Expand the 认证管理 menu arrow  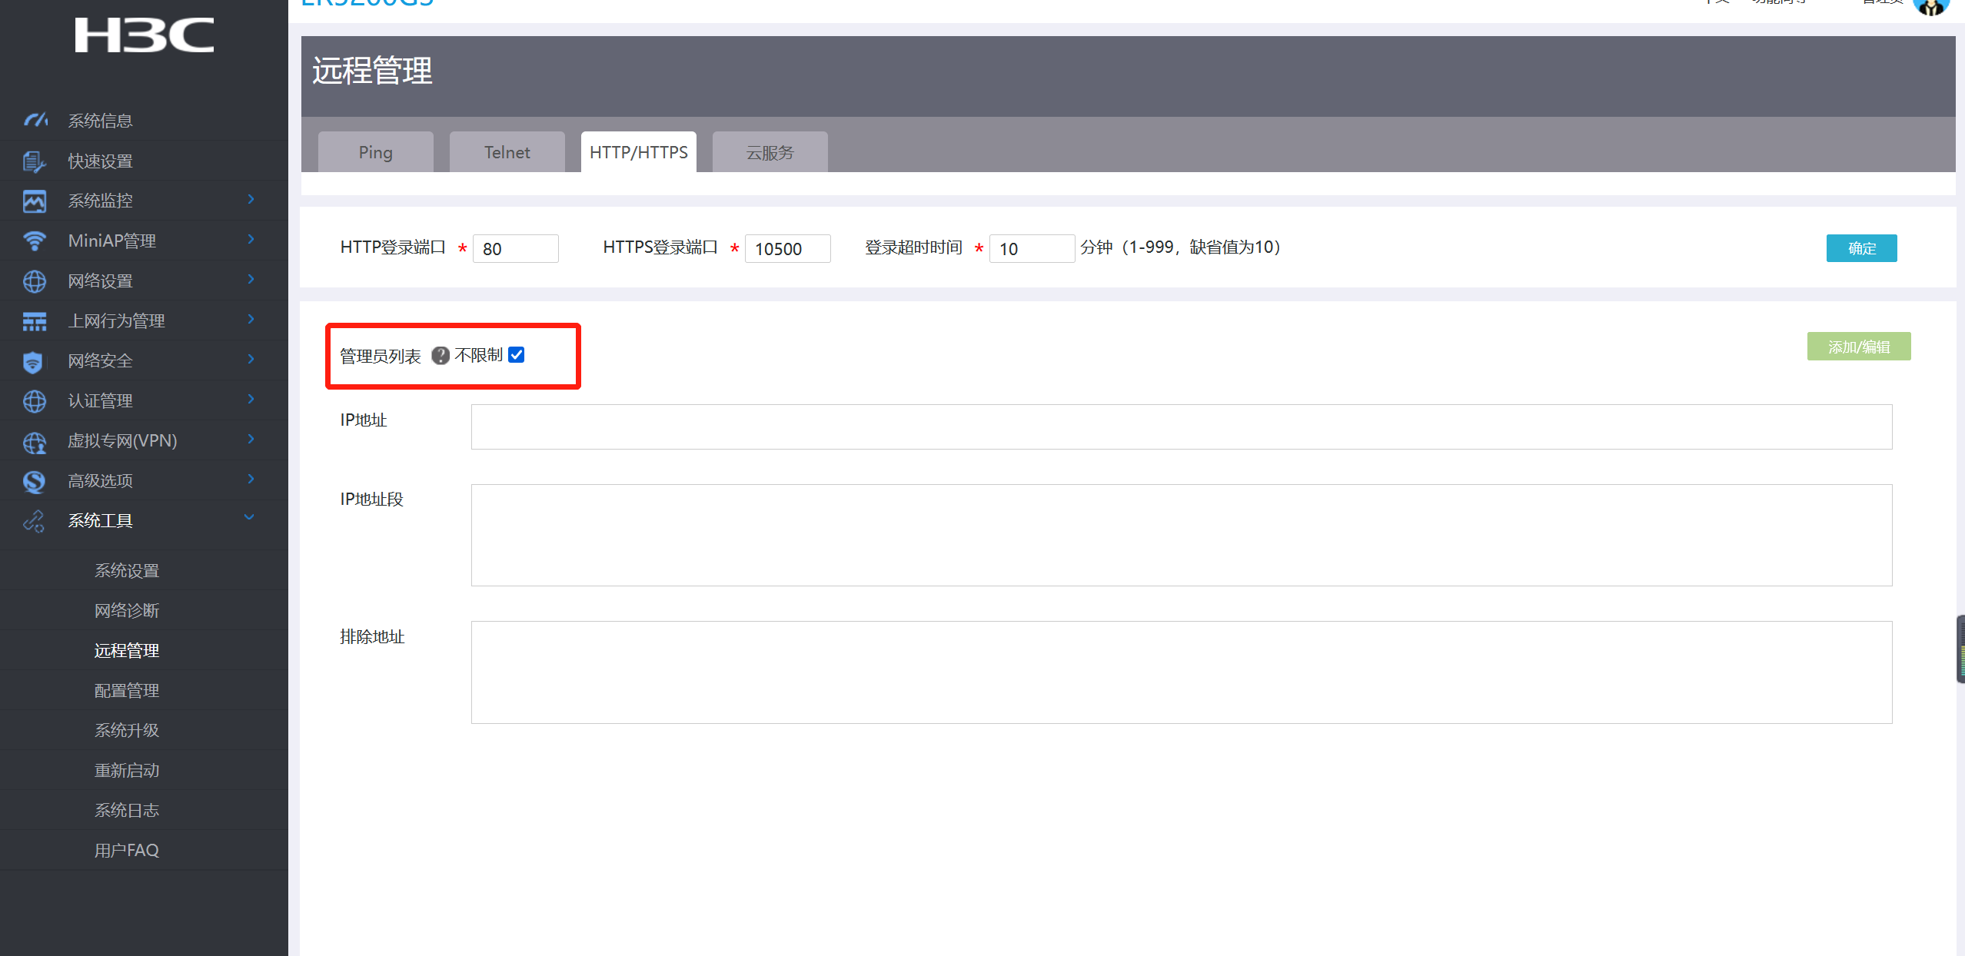click(251, 400)
